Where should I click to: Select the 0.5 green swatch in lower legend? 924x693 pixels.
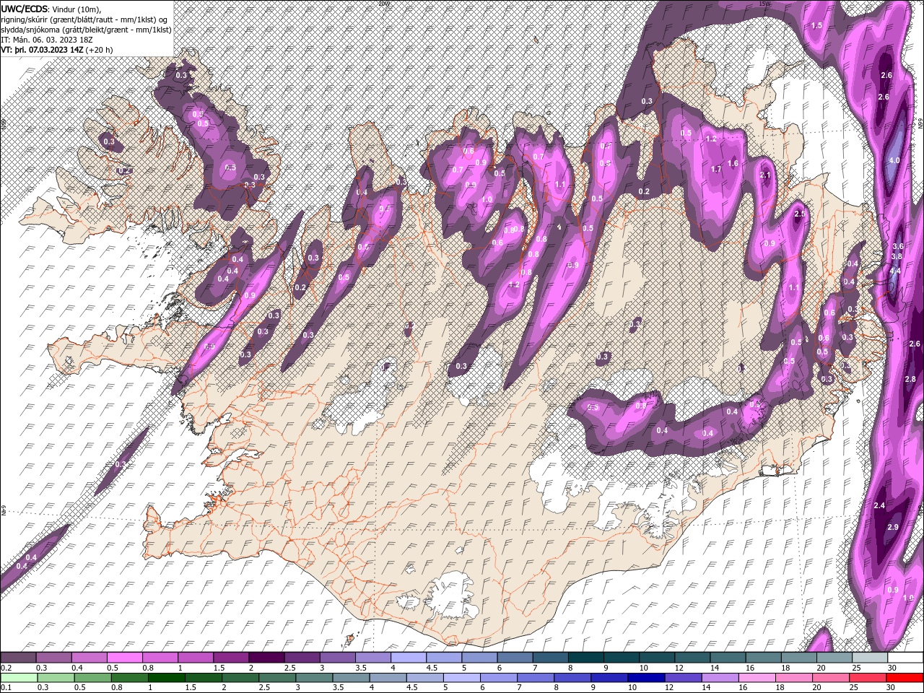92,678
